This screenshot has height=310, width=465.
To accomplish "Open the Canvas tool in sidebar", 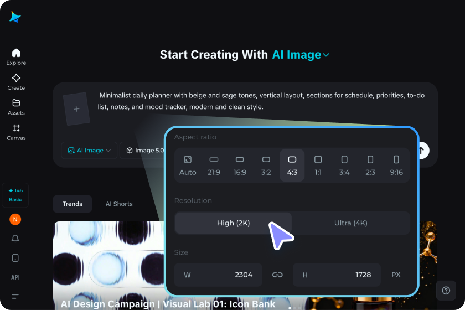I will [16, 132].
